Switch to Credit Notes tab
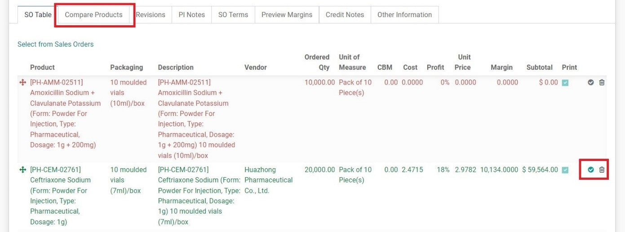 point(345,15)
